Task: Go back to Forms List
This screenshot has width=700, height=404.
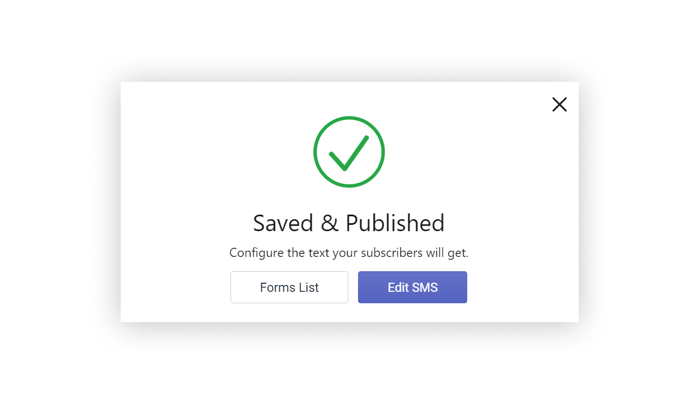Action: click(289, 287)
